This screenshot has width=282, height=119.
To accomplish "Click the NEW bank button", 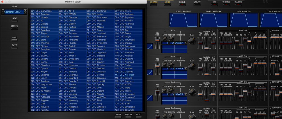I will [14, 21].
